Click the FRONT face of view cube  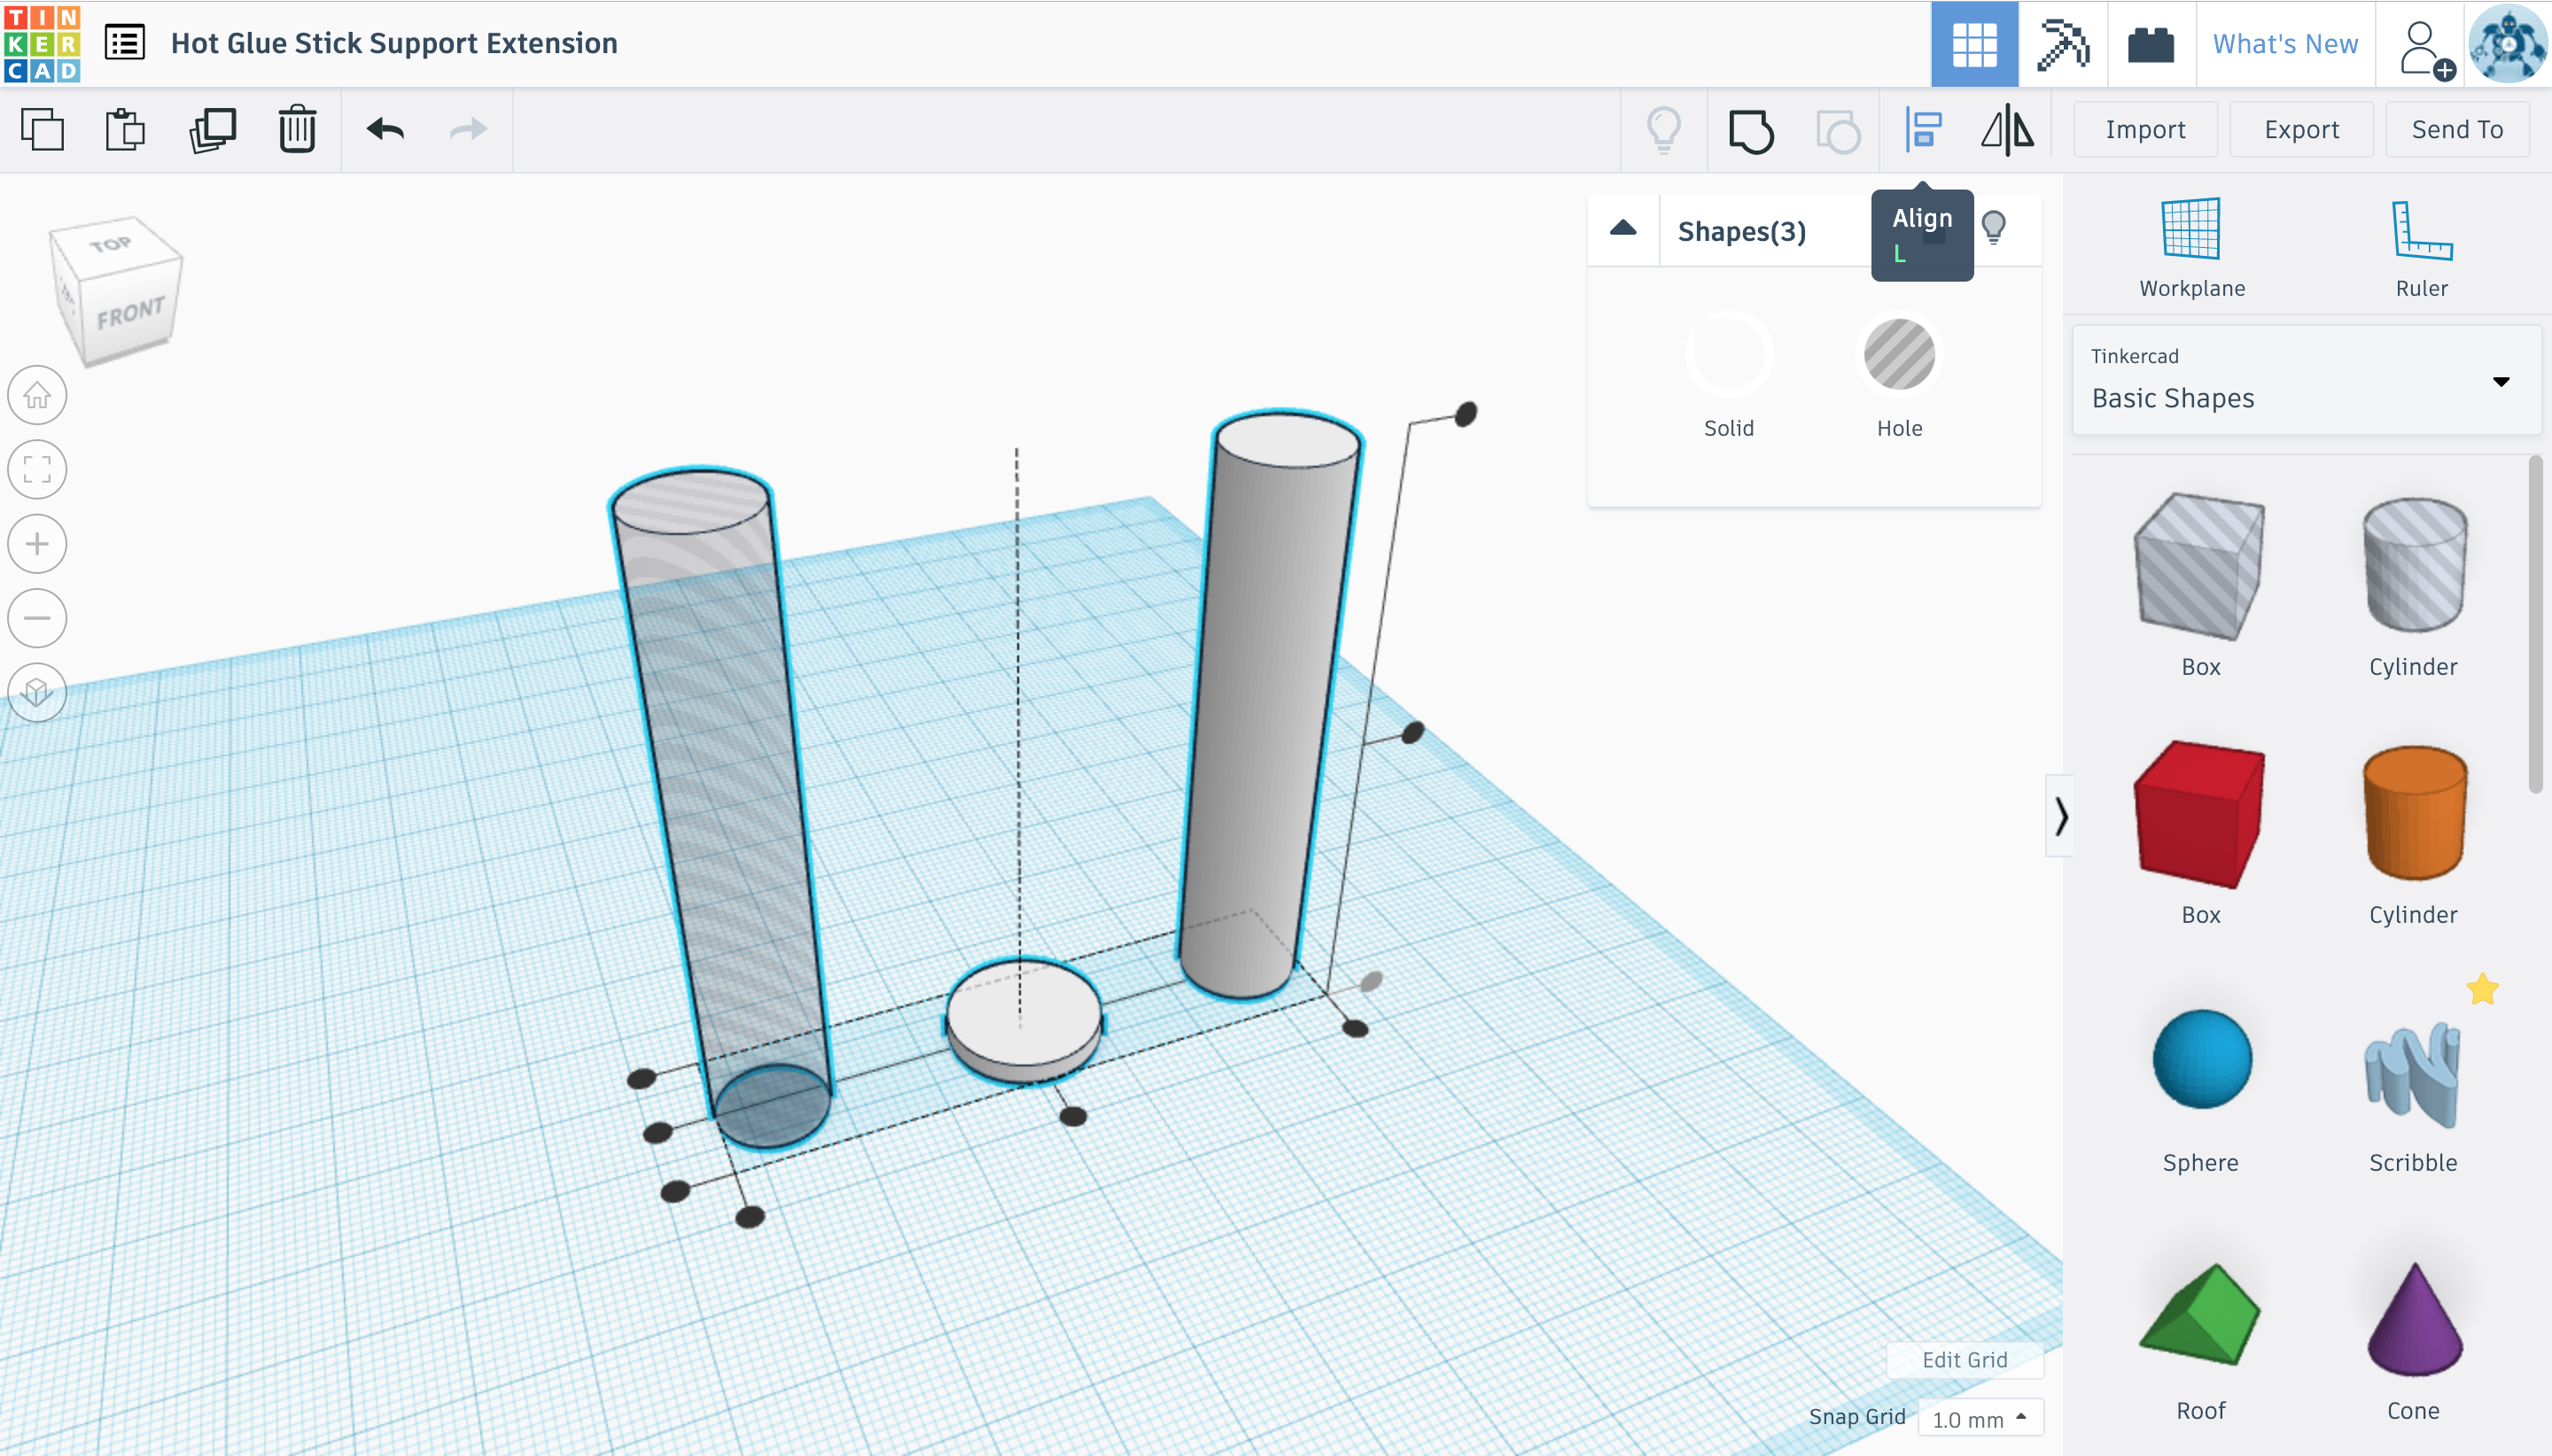coord(130,313)
